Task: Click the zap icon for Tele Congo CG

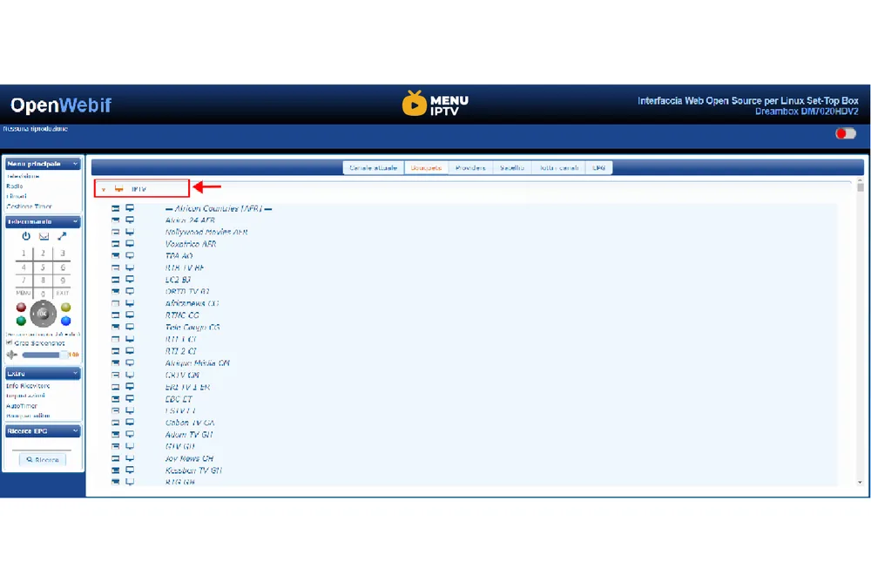Action: click(116, 328)
